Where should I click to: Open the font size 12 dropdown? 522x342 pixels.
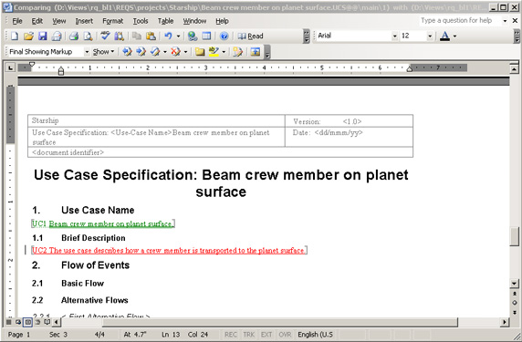click(430, 36)
